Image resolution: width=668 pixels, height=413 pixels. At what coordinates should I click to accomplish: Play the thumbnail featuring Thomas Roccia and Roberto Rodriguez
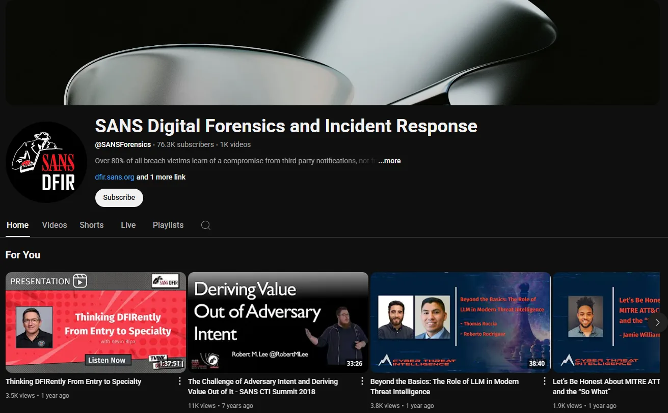pyautogui.click(x=461, y=322)
